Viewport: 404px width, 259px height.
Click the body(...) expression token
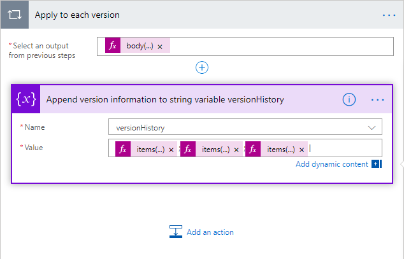click(139, 46)
